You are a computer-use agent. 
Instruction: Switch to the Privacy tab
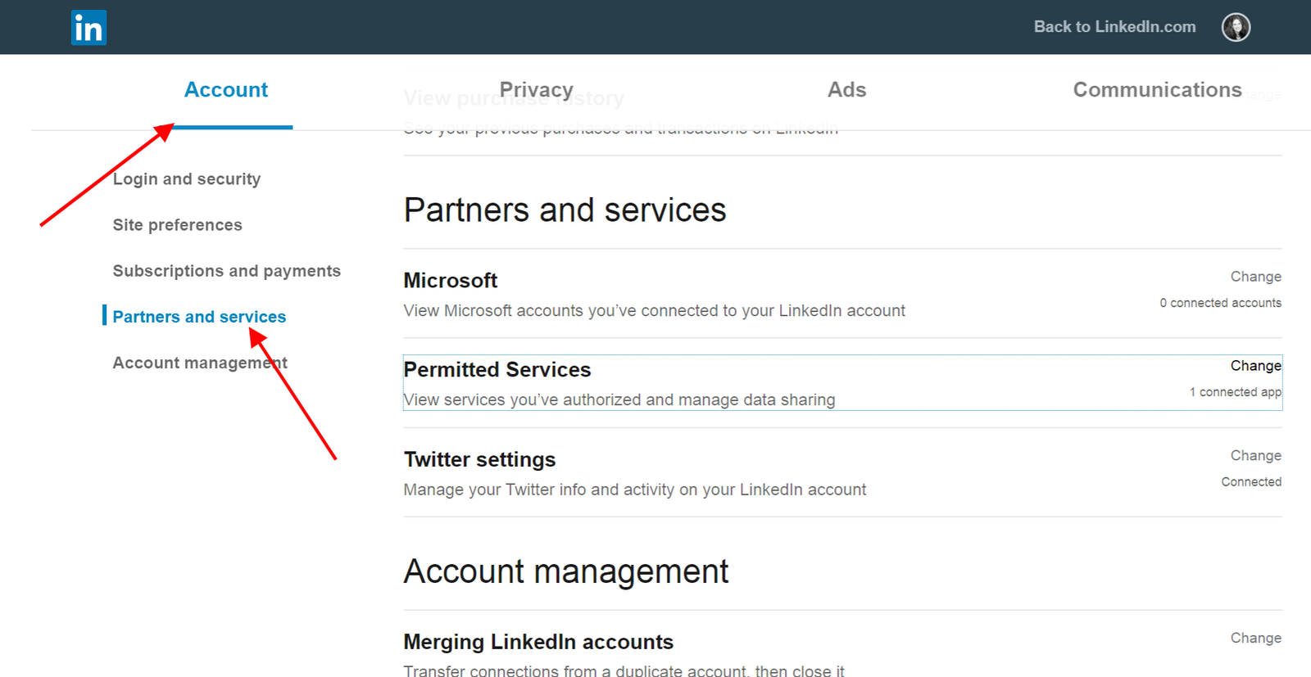[536, 90]
